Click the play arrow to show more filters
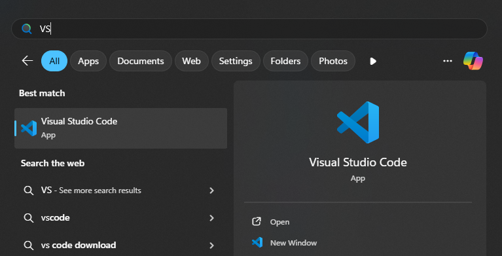502x256 pixels. [x=373, y=61]
